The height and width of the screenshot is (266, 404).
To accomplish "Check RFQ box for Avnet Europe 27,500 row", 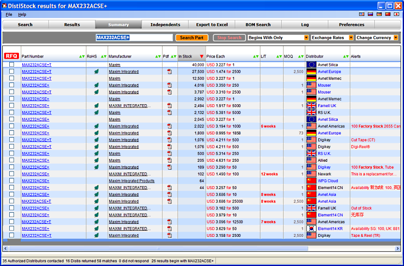I will (12, 71).
